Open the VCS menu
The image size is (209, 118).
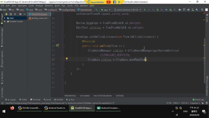(x=76, y=6)
